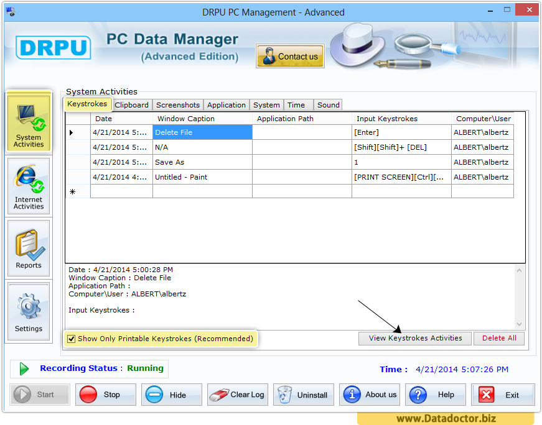The height and width of the screenshot is (425, 542).
Task: Click the DRPU logo
Action: click(54, 47)
